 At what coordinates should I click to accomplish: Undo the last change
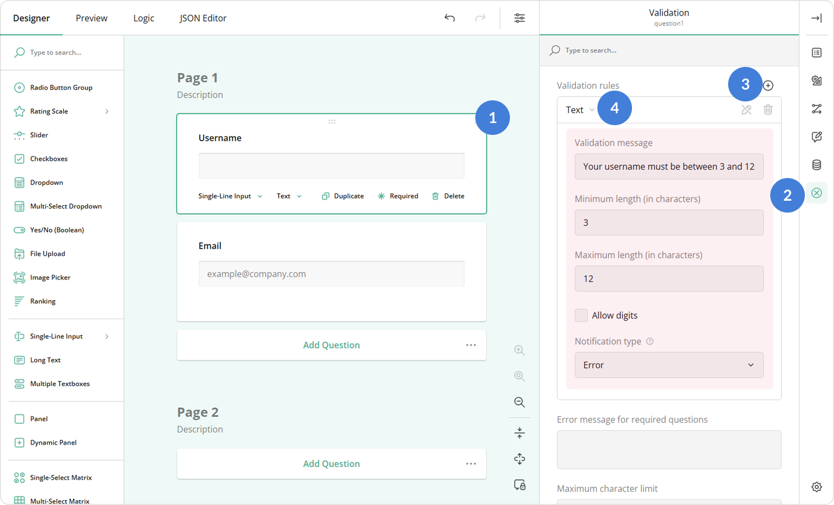(x=449, y=18)
